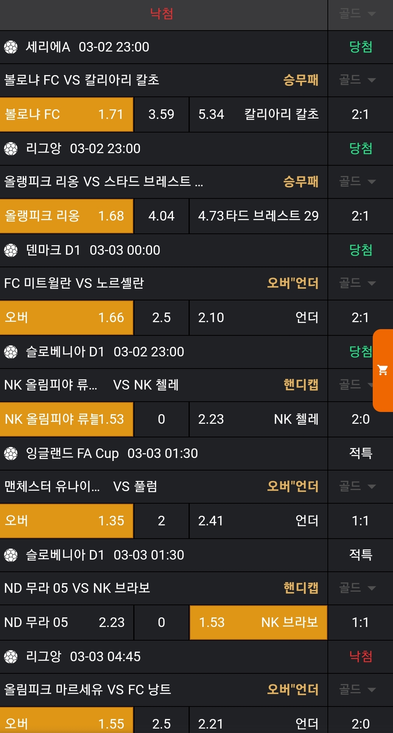This screenshot has height=733, width=393.
Task: Click the soccer ball icon beside 세리에A
Action: pyautogui.click(x=11, y=47)
